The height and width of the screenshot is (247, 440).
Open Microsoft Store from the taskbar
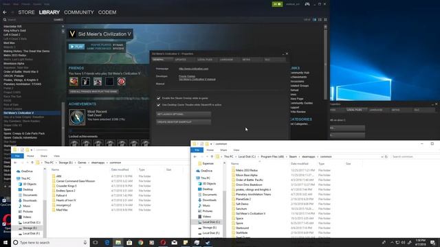pos(129,242)
